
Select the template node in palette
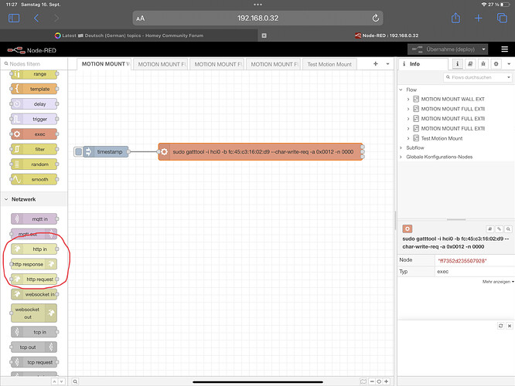pos(34,89)
